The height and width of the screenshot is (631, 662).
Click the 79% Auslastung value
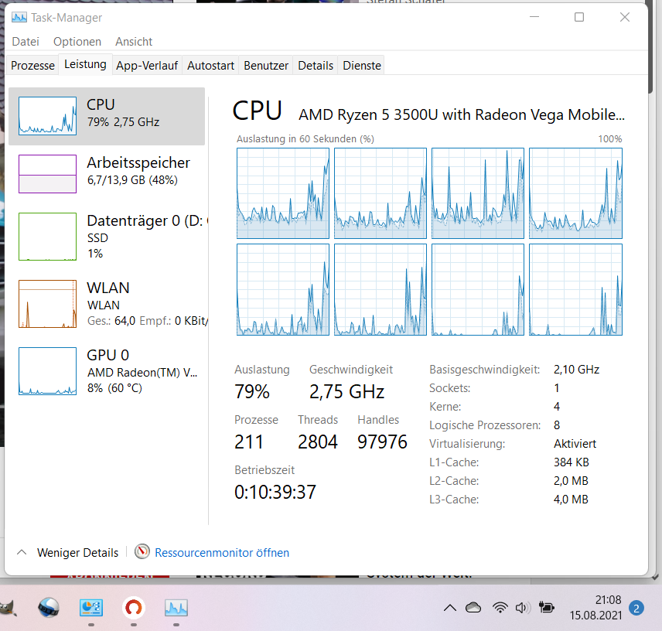click(252, 392)
